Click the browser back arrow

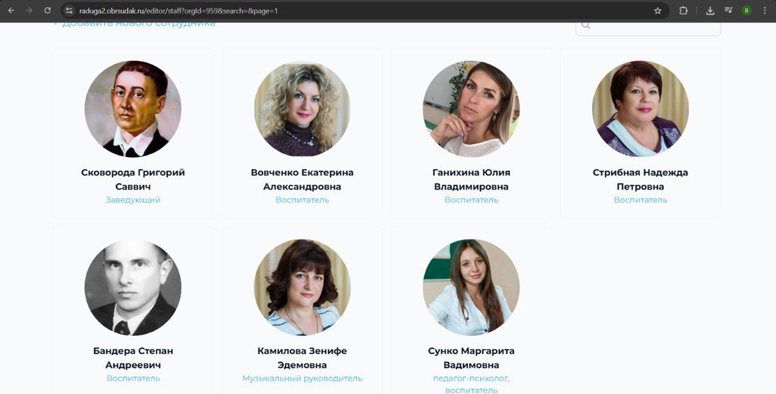pos(11,10)
